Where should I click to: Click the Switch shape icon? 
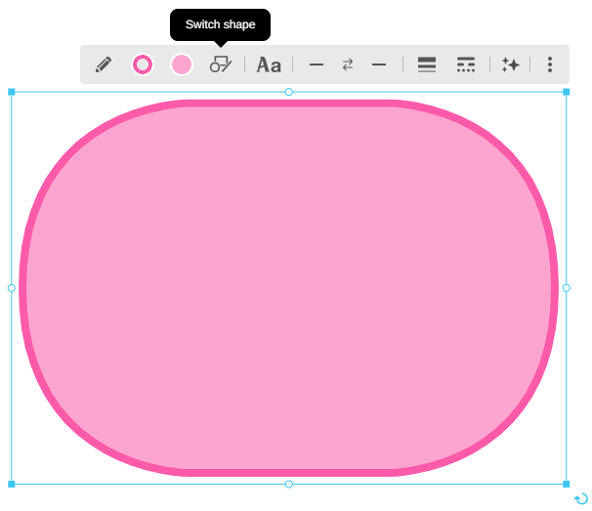(x=221, y=64)
